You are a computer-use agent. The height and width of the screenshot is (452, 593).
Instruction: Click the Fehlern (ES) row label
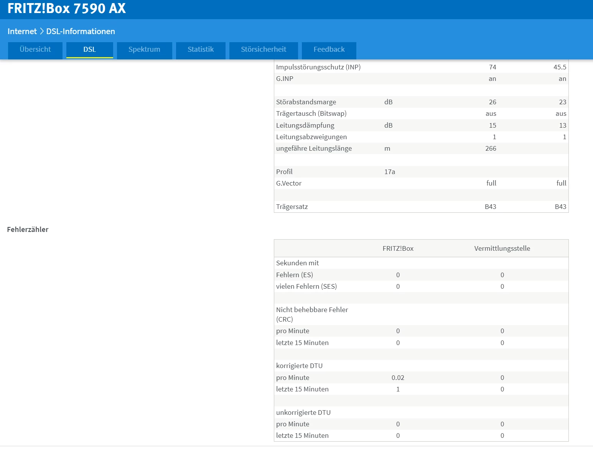tap(295, 275)
